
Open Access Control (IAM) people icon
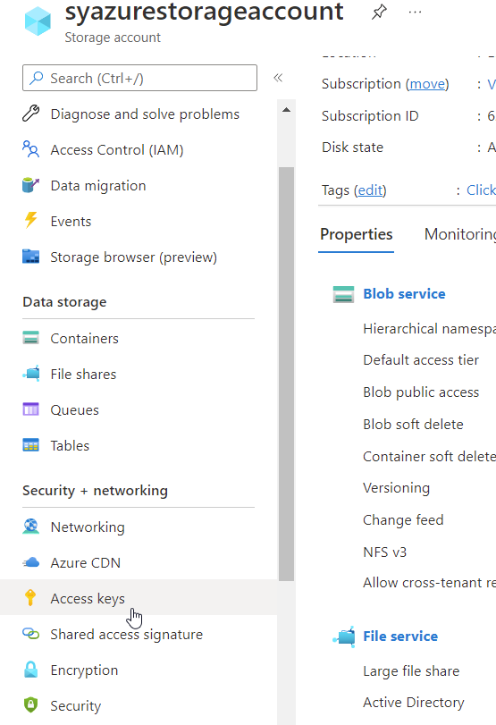click(x=31, y=149)
